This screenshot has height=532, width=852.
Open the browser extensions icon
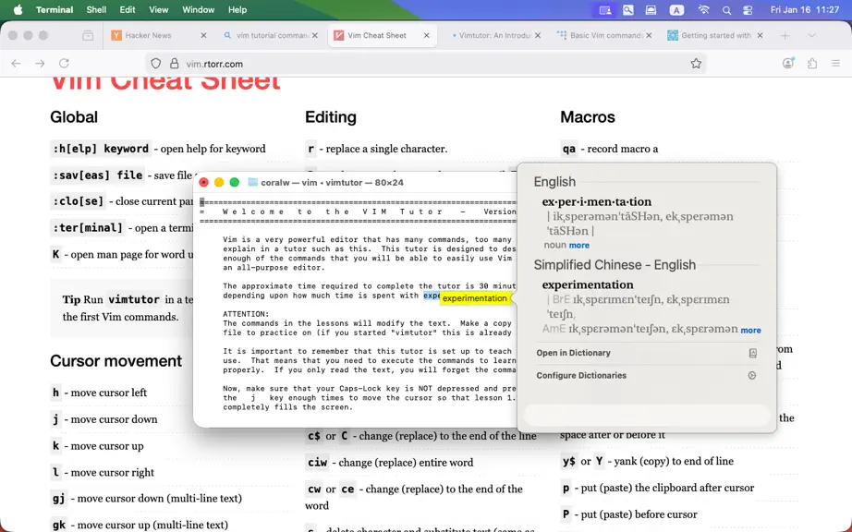coord(812,64)
